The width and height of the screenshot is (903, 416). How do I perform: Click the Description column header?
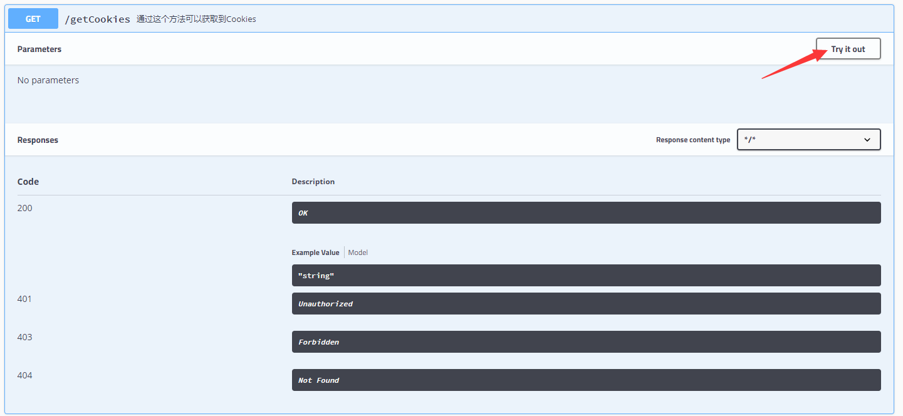(x=313, y=182)
